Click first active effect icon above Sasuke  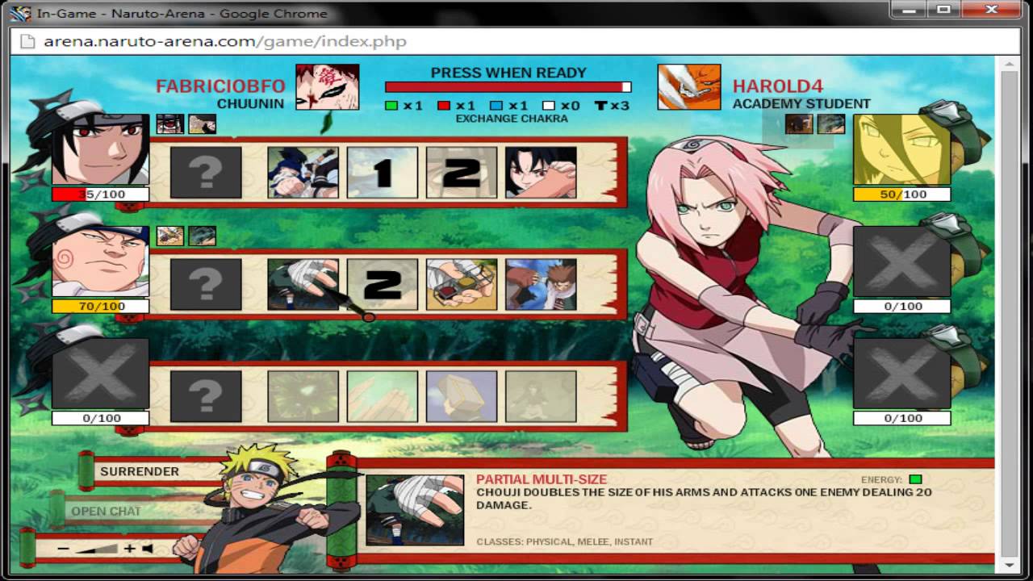point(169,123)
